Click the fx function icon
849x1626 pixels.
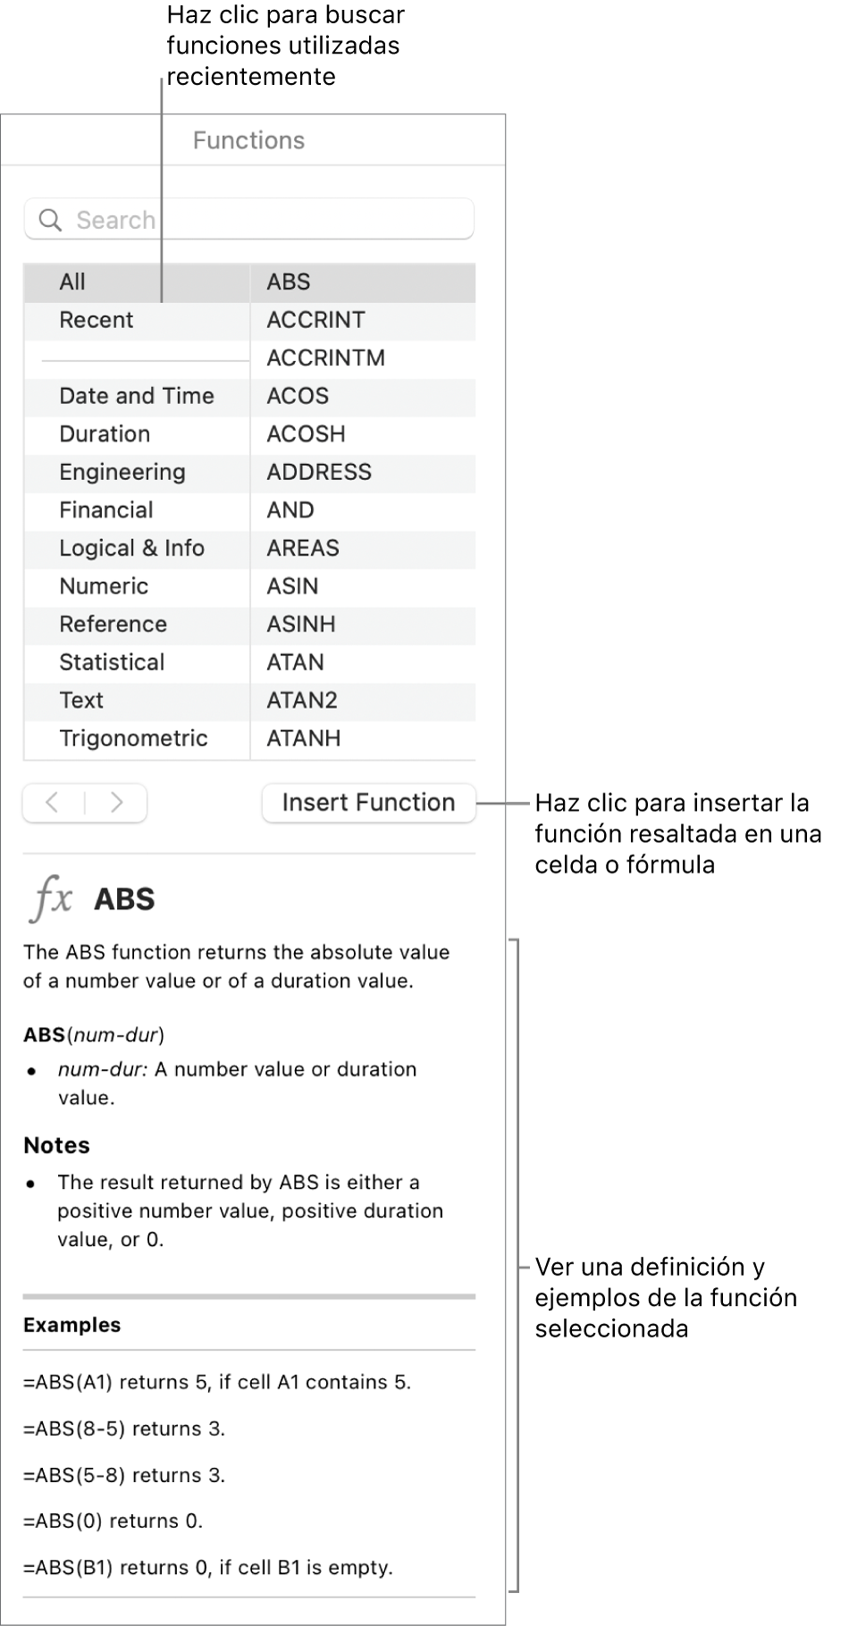(x=50, y=897)
